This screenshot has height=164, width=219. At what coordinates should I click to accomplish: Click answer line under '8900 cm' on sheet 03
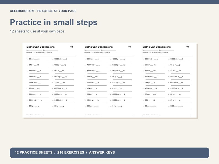[x=97, y=62]
